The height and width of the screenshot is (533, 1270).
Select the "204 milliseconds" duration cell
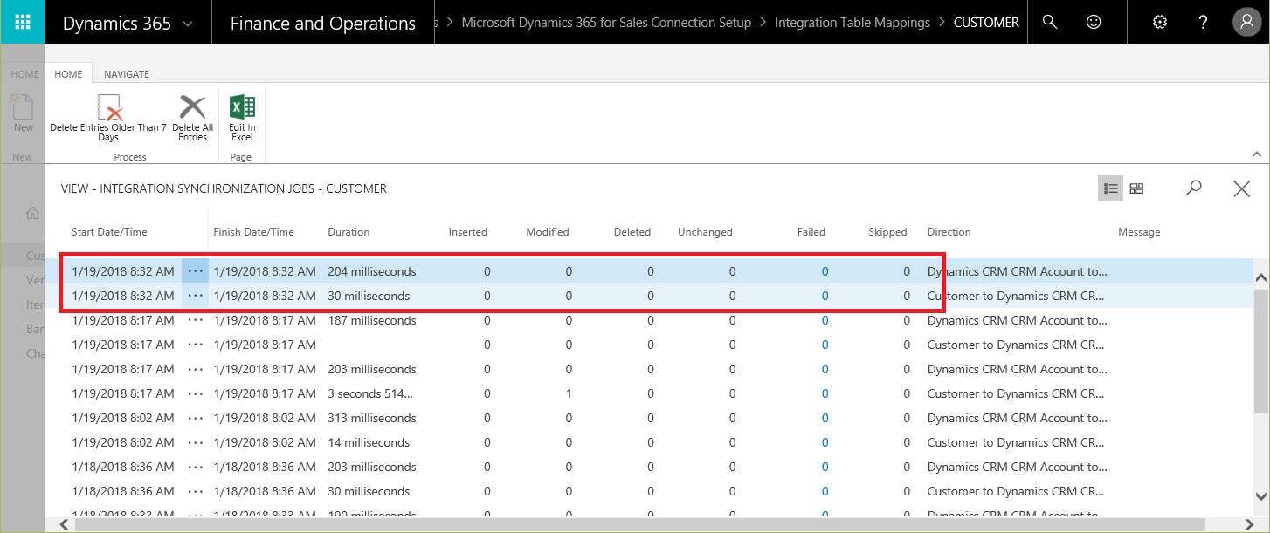tap(372, 271)
